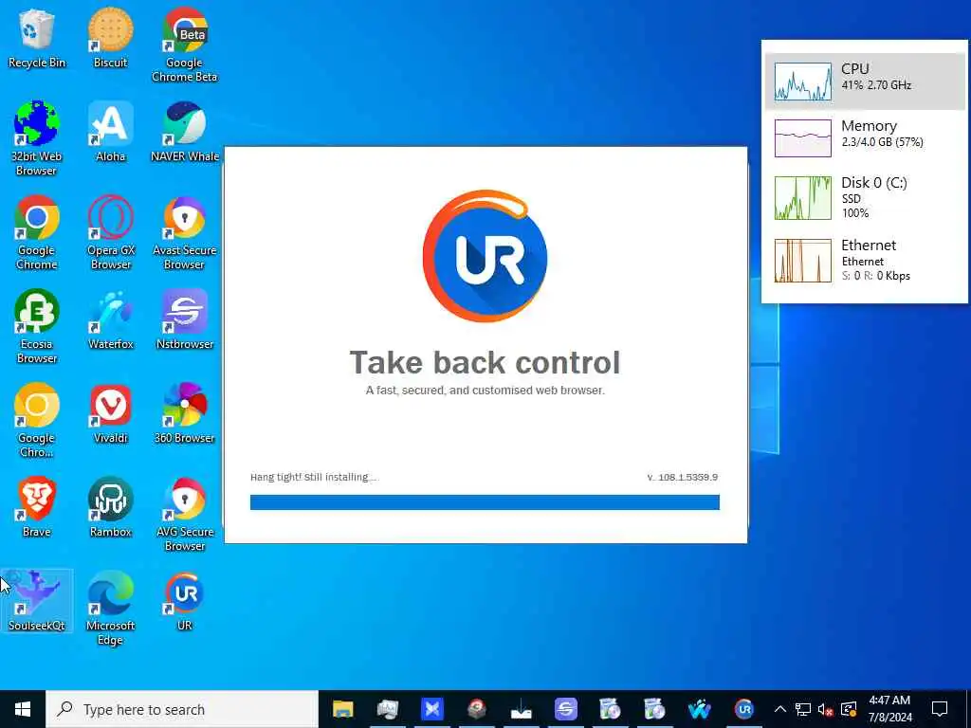The width and height of the screenshot is (971, 728).
Task: Click the muted volume tray icon
Action: tap(826, 709)
